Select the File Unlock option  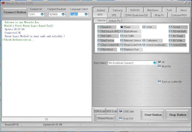pyautogui.click(x=107, y=49)
